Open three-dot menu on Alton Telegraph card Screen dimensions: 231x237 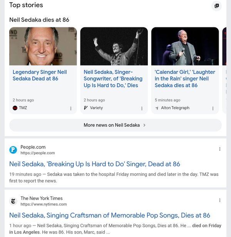point(213,108)
